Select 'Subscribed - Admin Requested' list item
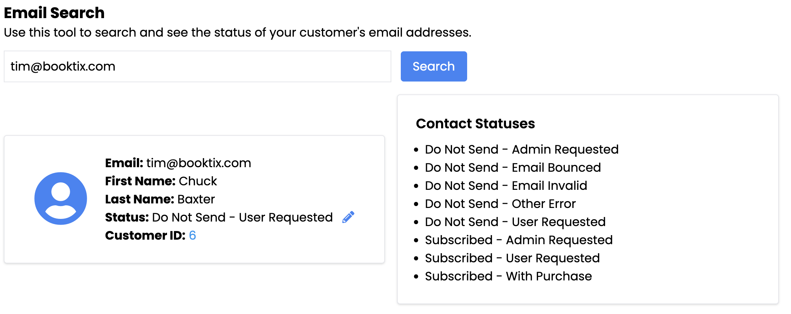The width and height of the screenshot is (791, 314). pos(518,240)
